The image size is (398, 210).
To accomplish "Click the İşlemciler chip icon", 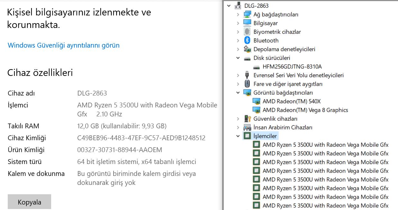I will click(247, 136).
